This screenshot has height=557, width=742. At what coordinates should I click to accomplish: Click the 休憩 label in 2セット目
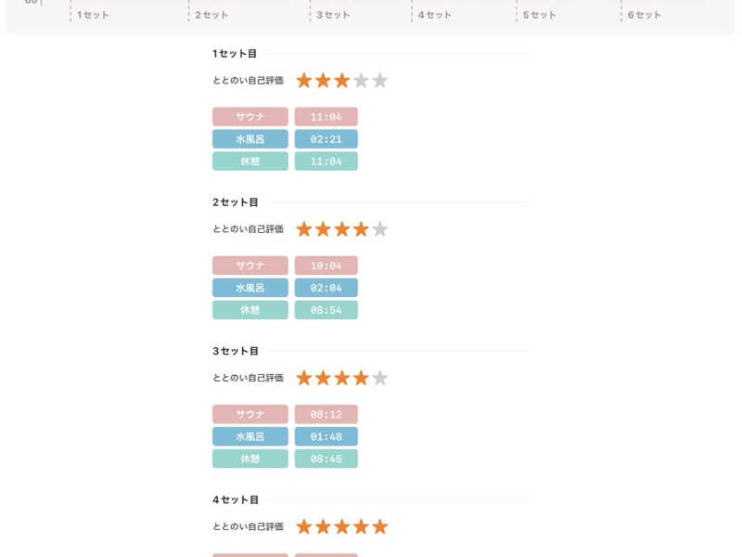[x=249, y=310]
